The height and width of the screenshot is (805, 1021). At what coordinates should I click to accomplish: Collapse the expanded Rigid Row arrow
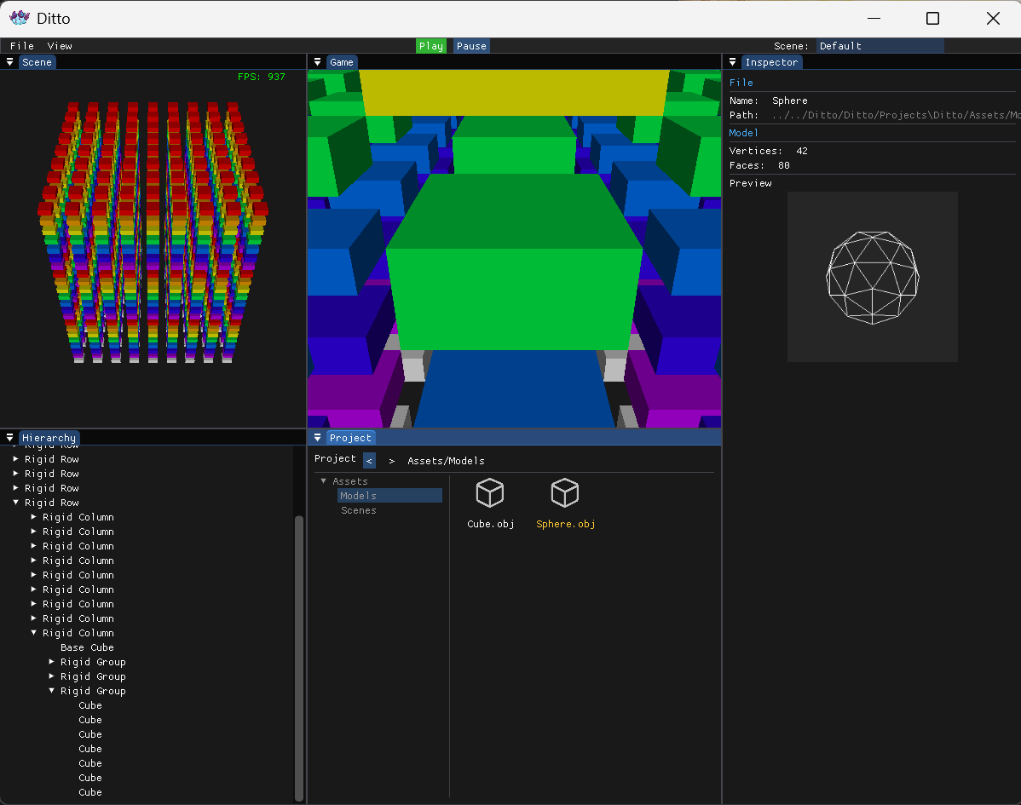[15, 503]
